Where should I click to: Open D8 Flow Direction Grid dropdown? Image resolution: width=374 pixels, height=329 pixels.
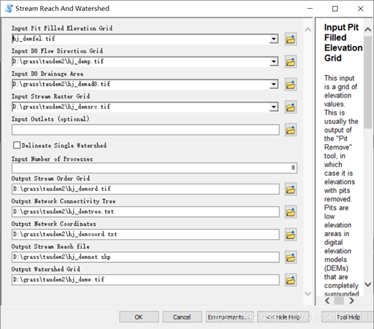[274, 62]
